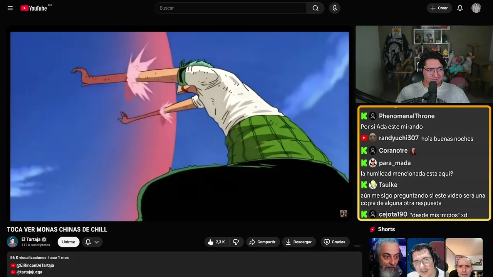Screen dimensions: 493x277
Task: Open the notifications bell in the header
Action: (x=460, y=8)
